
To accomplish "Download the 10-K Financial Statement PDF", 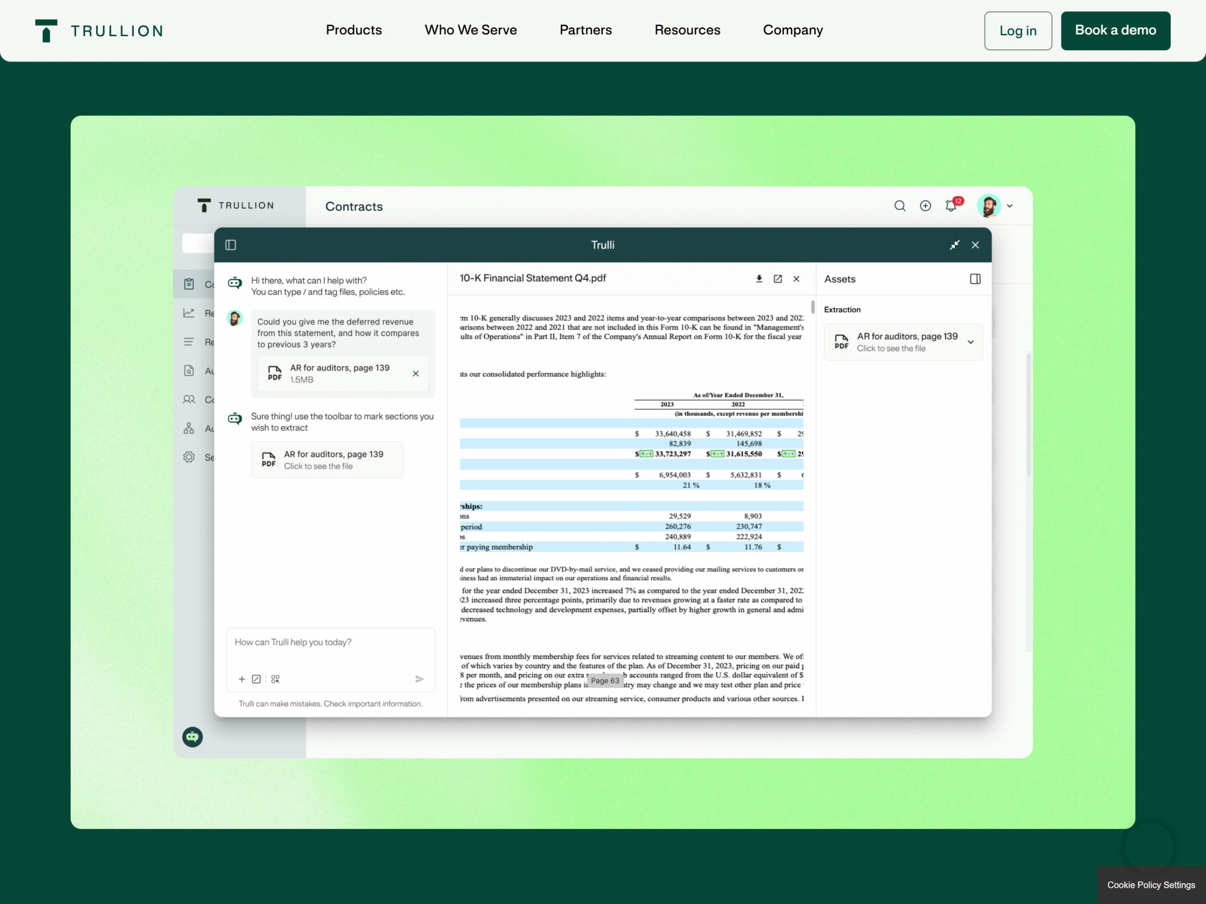I will click(x=759, y=278).
